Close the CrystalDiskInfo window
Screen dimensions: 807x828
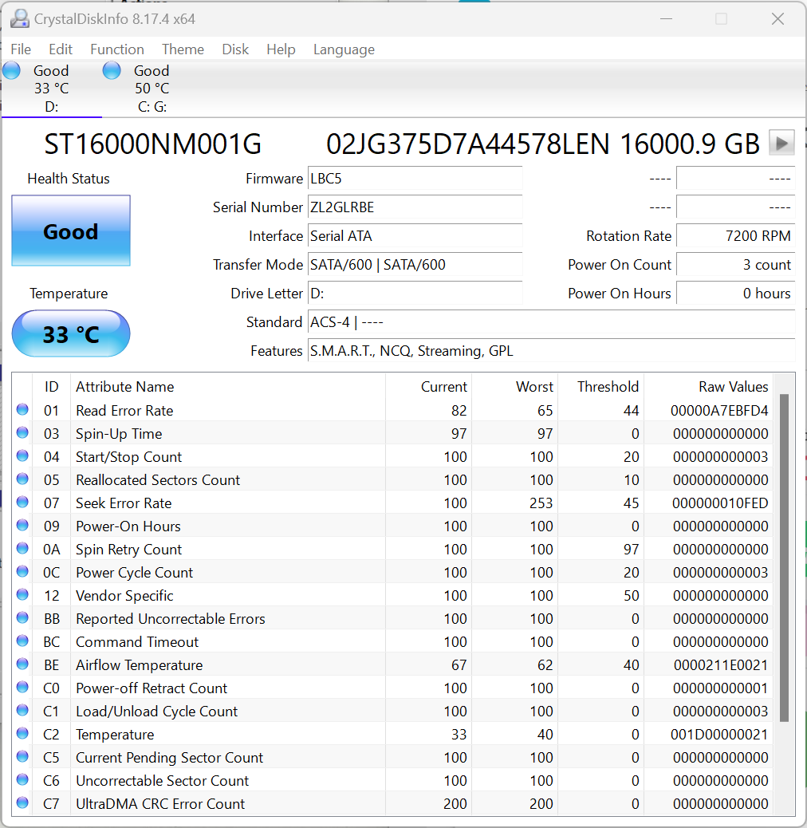[x=777, y=19]
